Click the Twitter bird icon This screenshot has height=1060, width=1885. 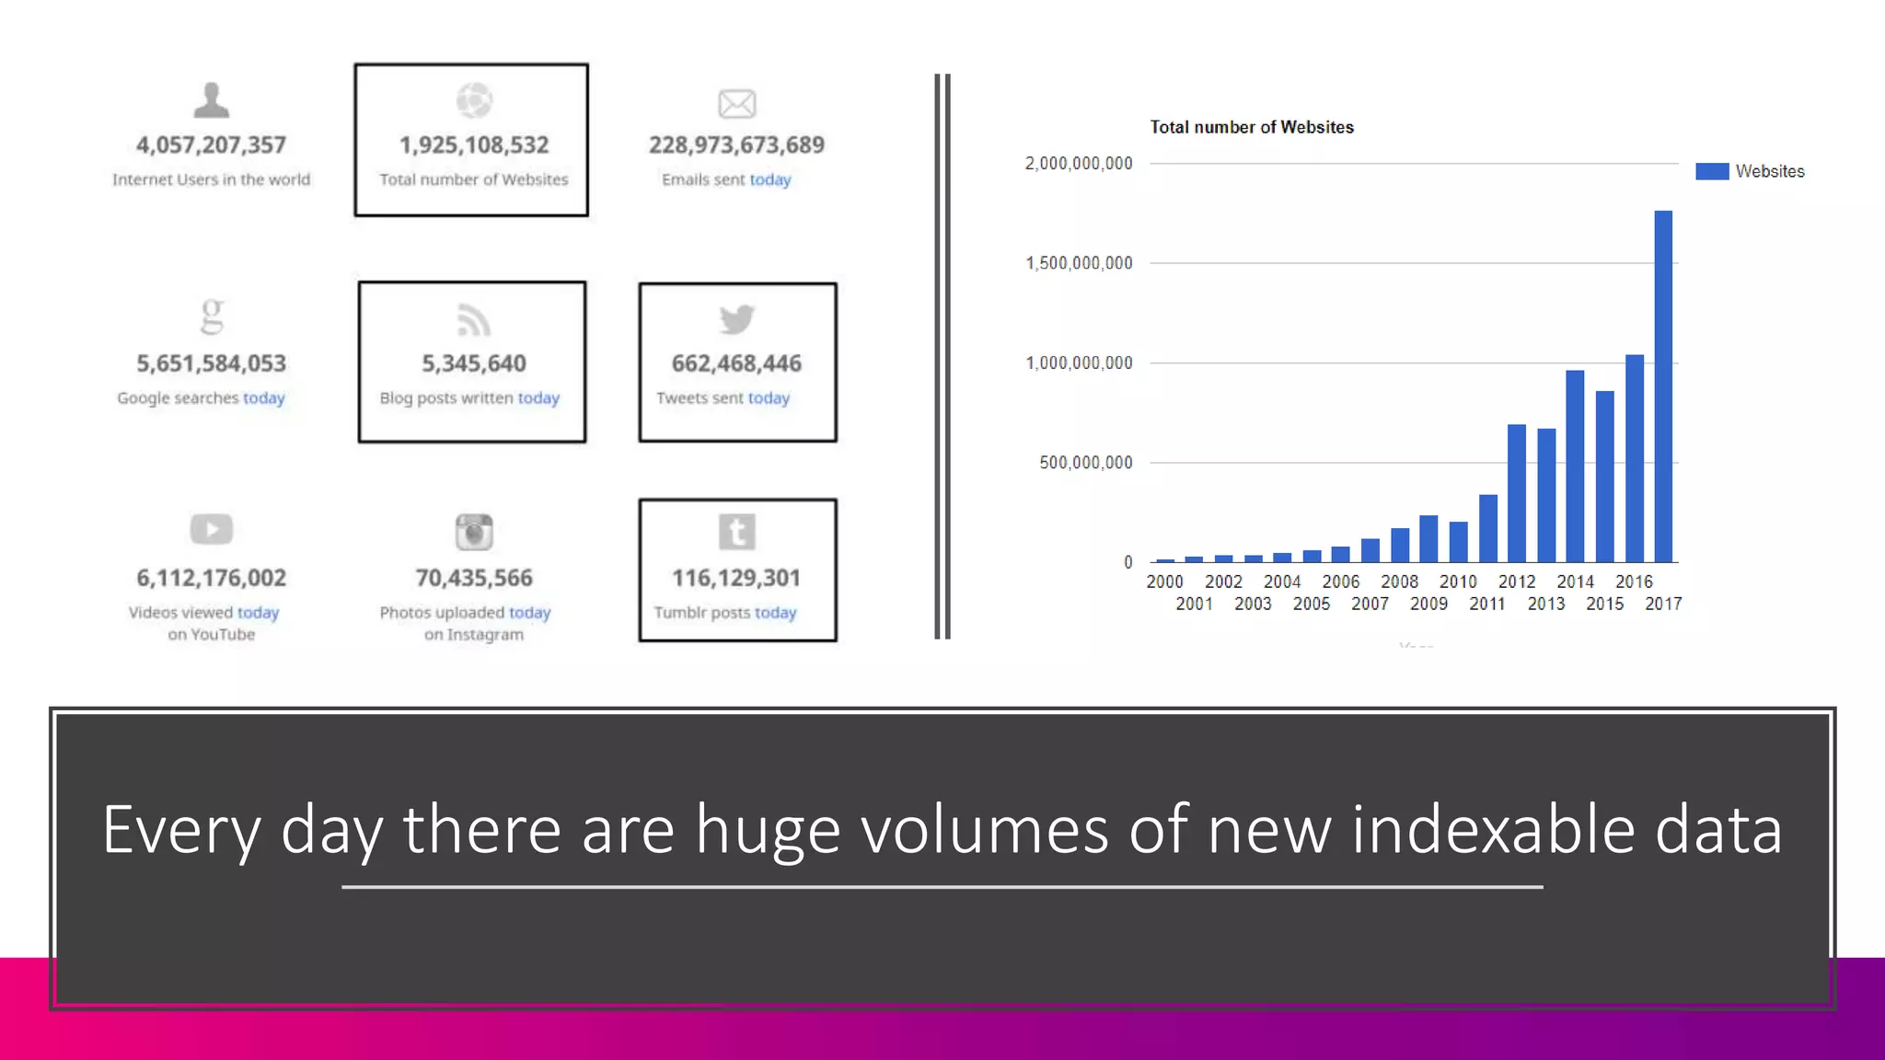736,319
